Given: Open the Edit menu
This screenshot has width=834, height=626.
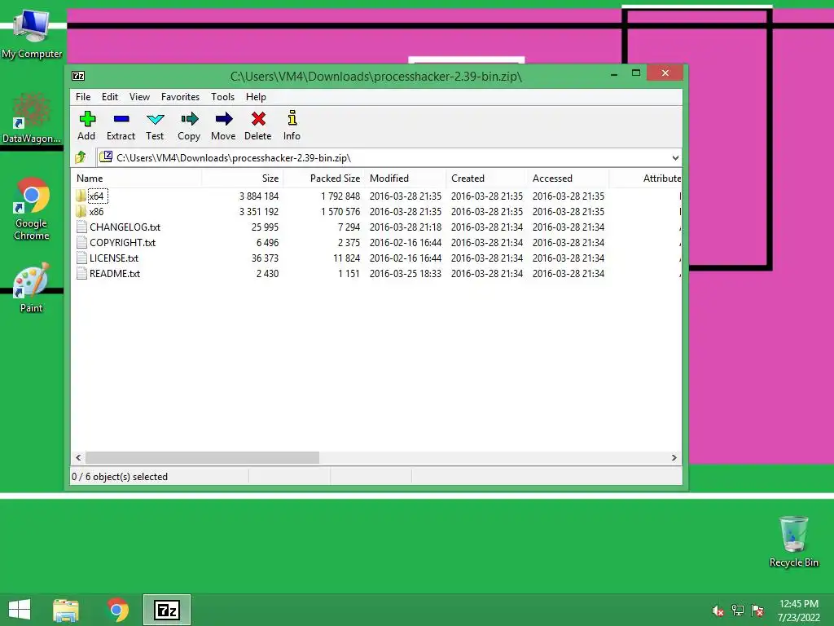Looking at the screenshot, I should [x=110, y=97].
